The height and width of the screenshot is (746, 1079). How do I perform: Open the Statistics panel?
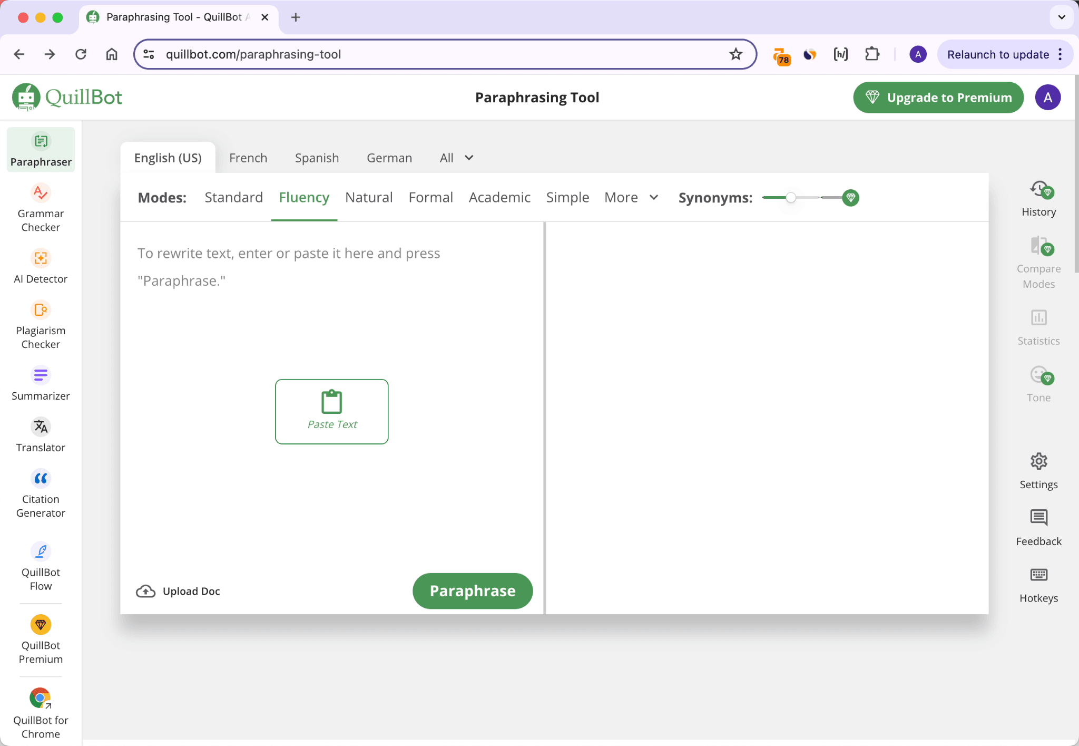(x=1038, y=327)
